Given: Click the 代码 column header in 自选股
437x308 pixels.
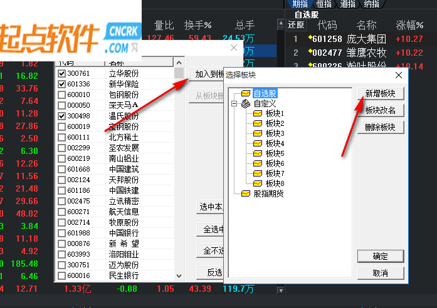Looking at the screenshot, I should click(x=327, y=25).
